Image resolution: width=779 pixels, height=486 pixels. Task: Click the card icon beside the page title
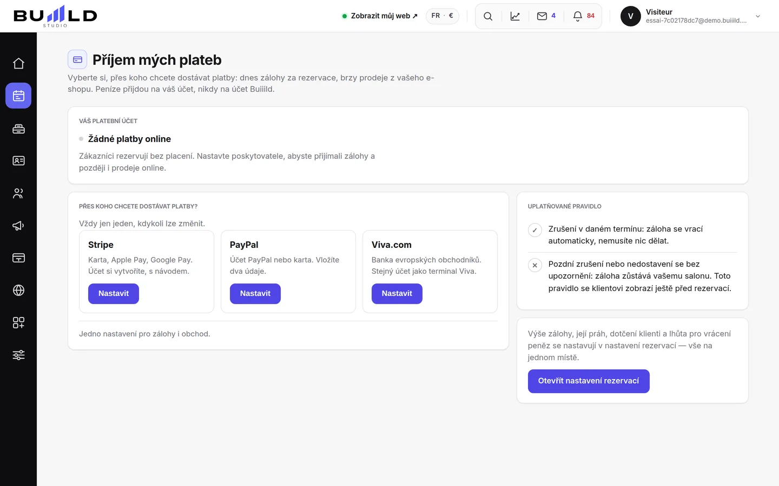77,59
